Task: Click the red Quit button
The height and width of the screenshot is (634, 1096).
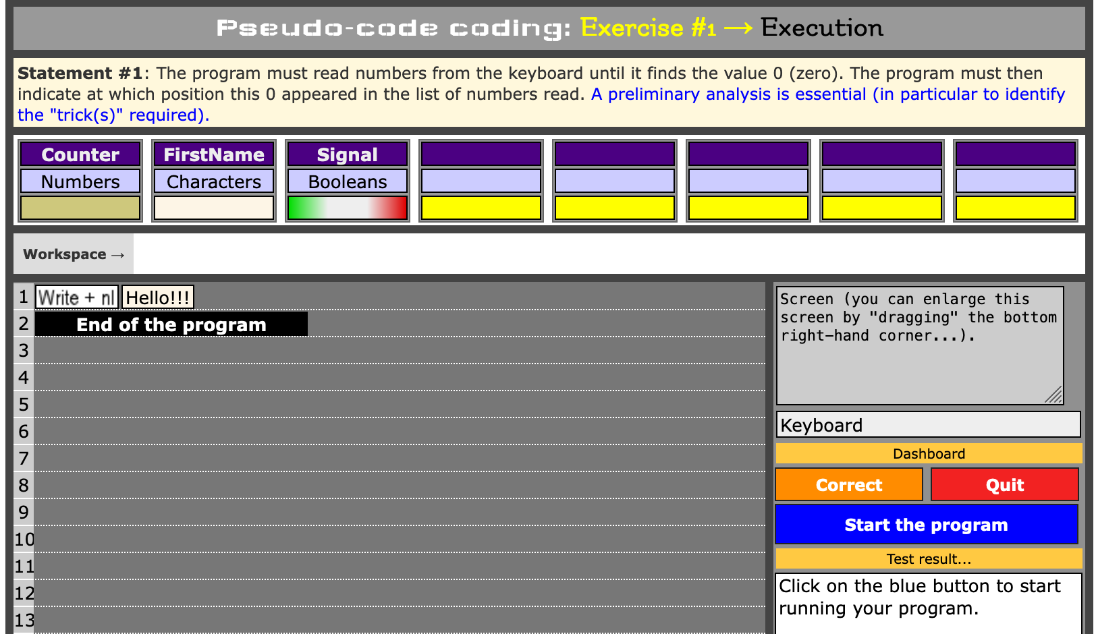Action: click(1004, 485)
